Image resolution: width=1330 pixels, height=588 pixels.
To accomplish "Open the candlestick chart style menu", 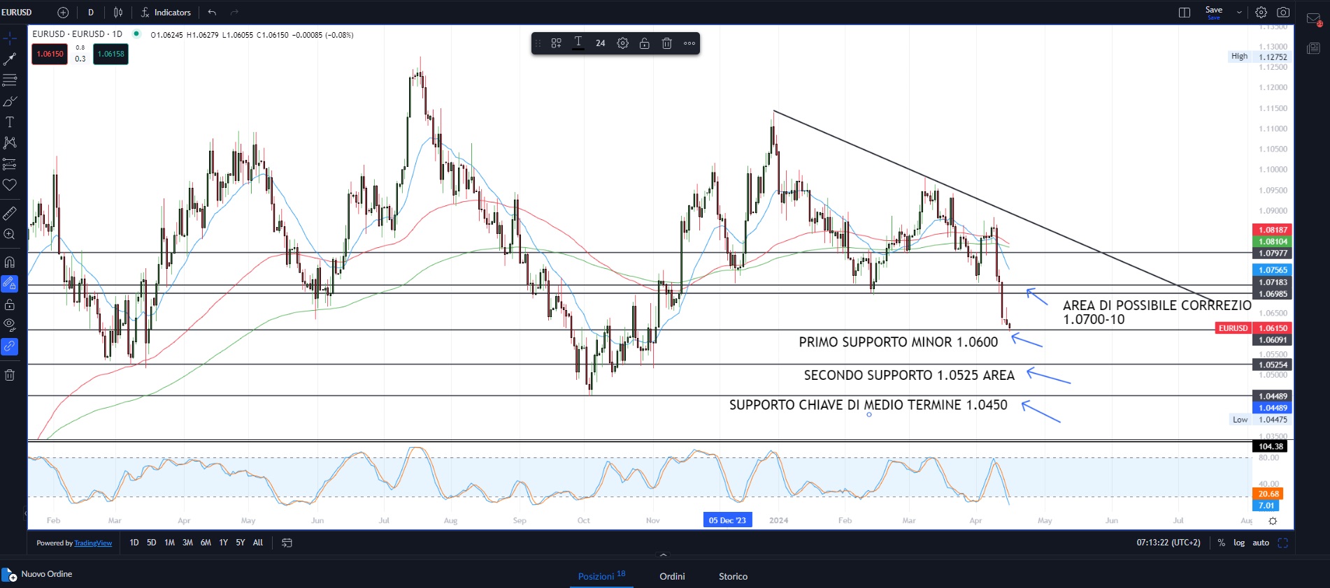I will 118,13.
